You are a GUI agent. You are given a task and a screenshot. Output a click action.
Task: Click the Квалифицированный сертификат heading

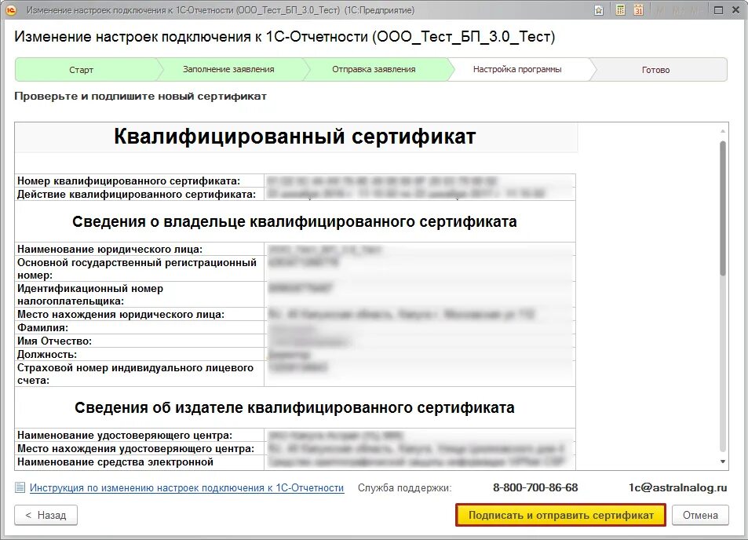pos(295,137)
